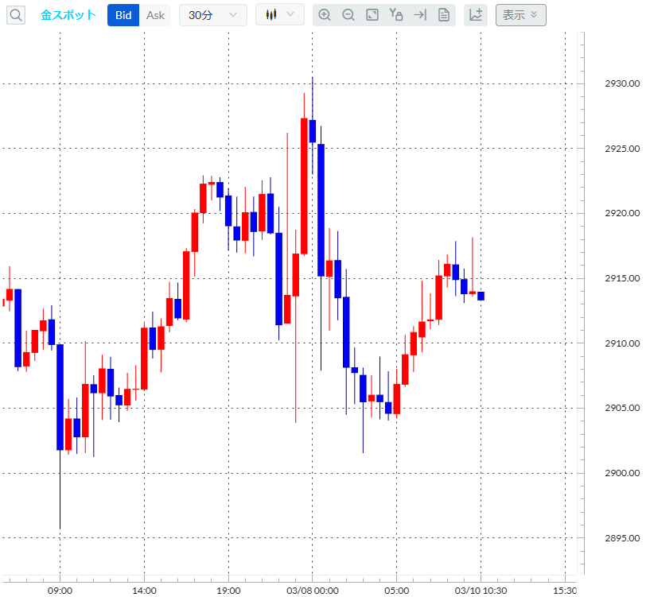Viewport: 646px width, 597px height.
Task: Click the 03/08 00:00 time label
Action: pyautogui.click(x=313, y=591)
